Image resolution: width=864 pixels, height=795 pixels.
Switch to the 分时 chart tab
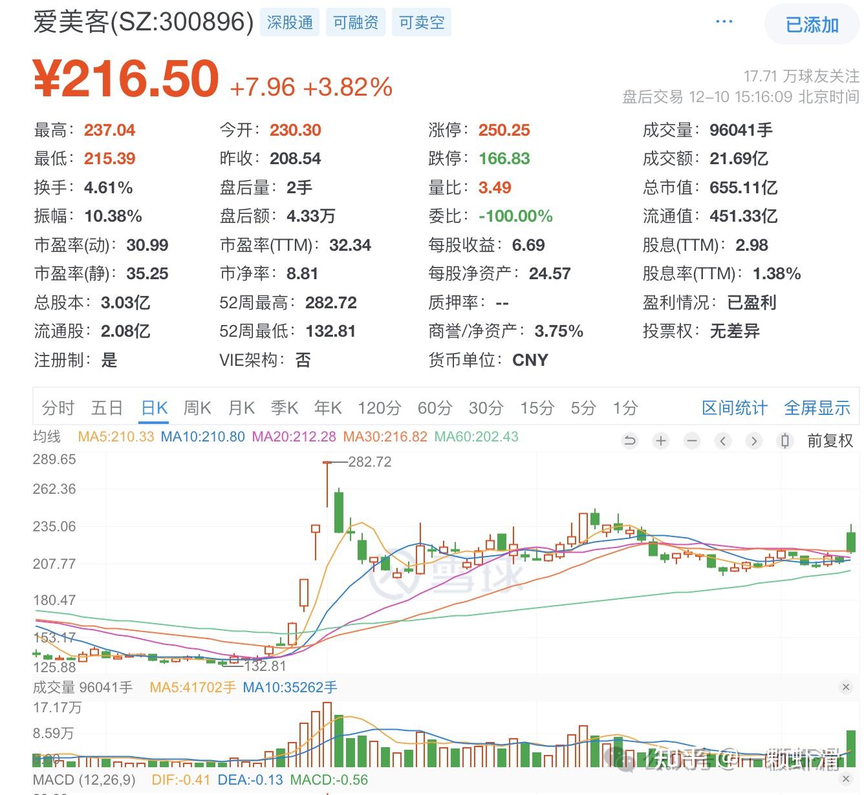58,408
